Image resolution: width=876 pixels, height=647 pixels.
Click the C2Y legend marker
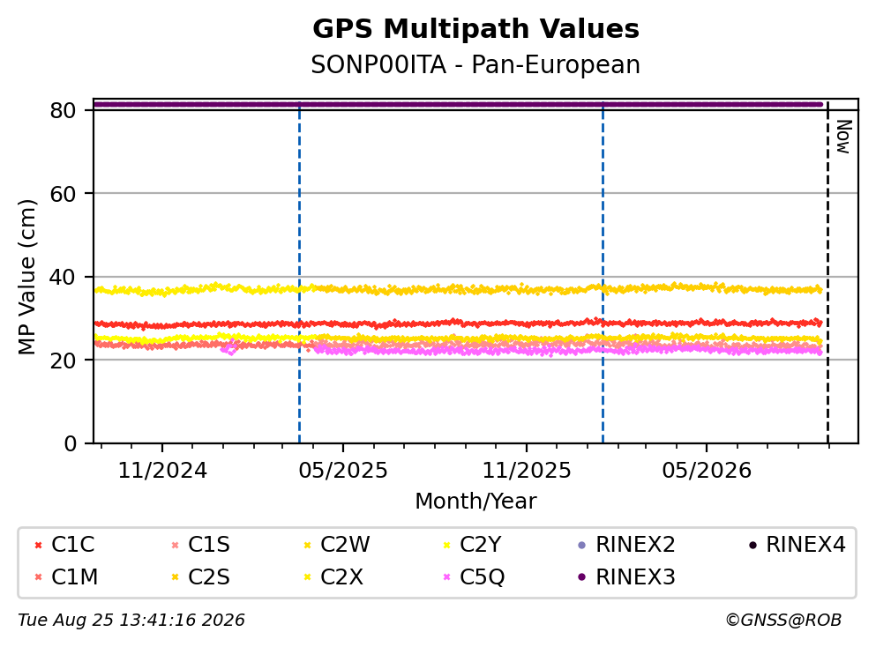[446, 545]
